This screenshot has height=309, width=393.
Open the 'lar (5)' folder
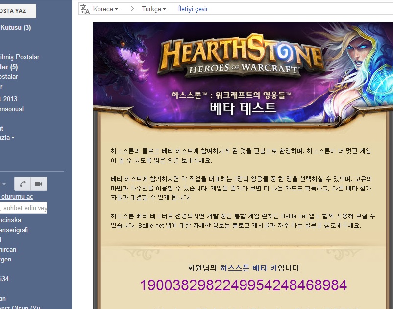coord(9,67)
